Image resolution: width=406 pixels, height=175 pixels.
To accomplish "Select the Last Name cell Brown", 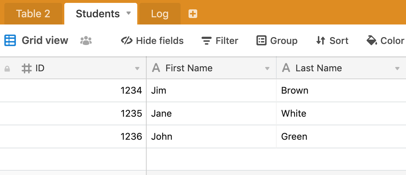I will [x=341, y=91].
